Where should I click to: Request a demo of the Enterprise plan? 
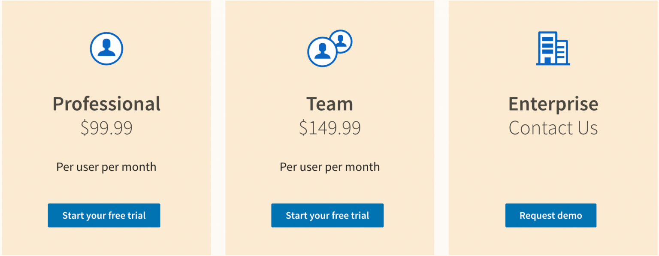(x=550, y=215)
